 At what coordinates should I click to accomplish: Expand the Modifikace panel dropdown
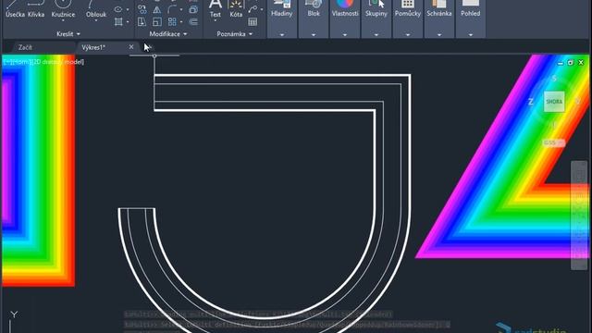(168, 34)
